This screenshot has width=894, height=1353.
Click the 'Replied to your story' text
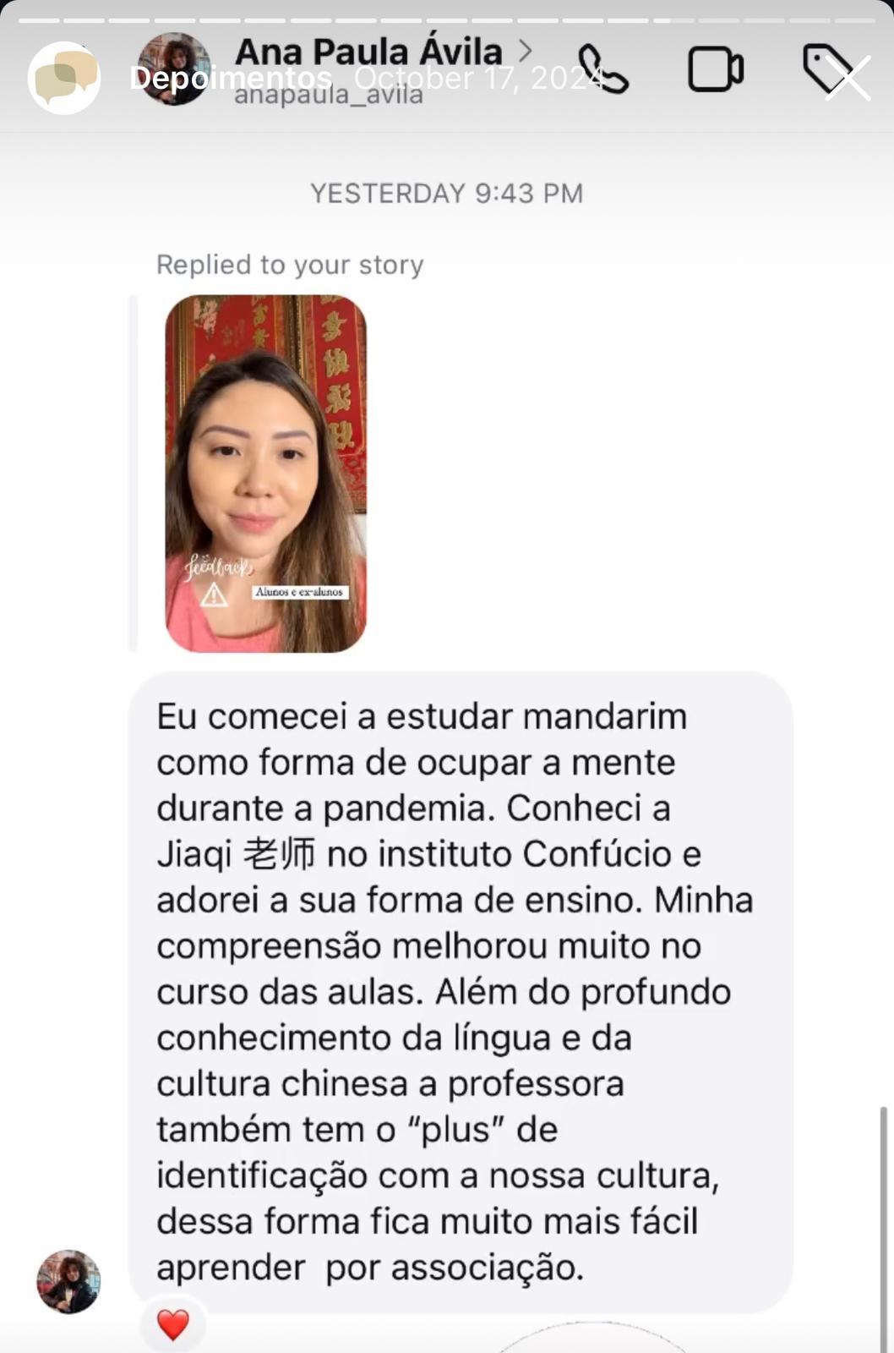pos(290,265)
